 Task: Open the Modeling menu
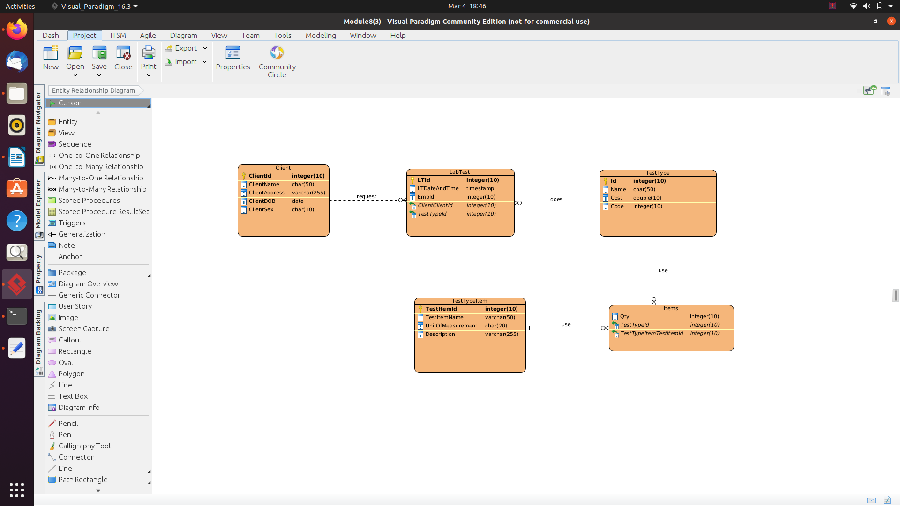320,35
